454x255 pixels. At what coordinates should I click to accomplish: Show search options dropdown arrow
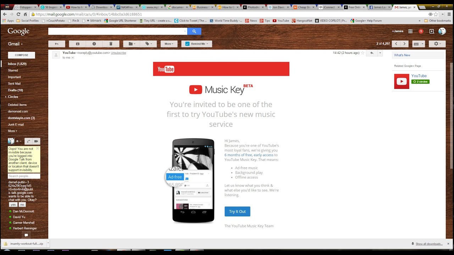click(185, 31)
